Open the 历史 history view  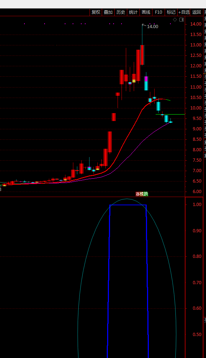pyautogui.click(x=121, y=12)
